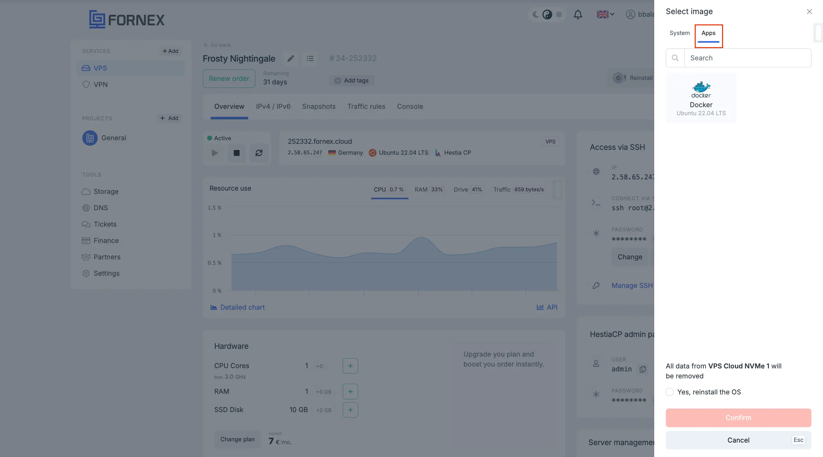Close the Select image panel

[809, 12]
